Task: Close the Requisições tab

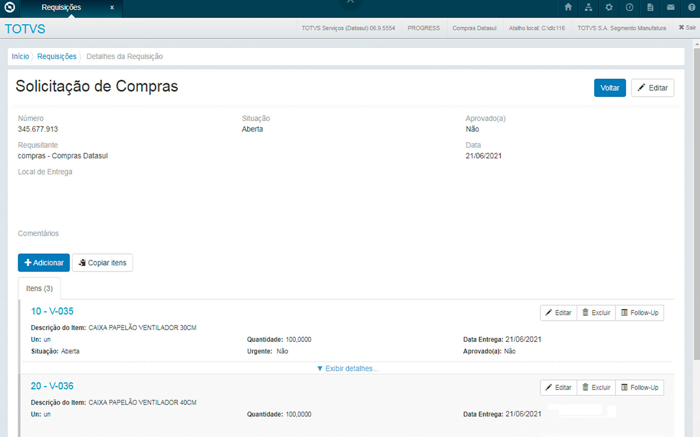Action: (112, 8)
